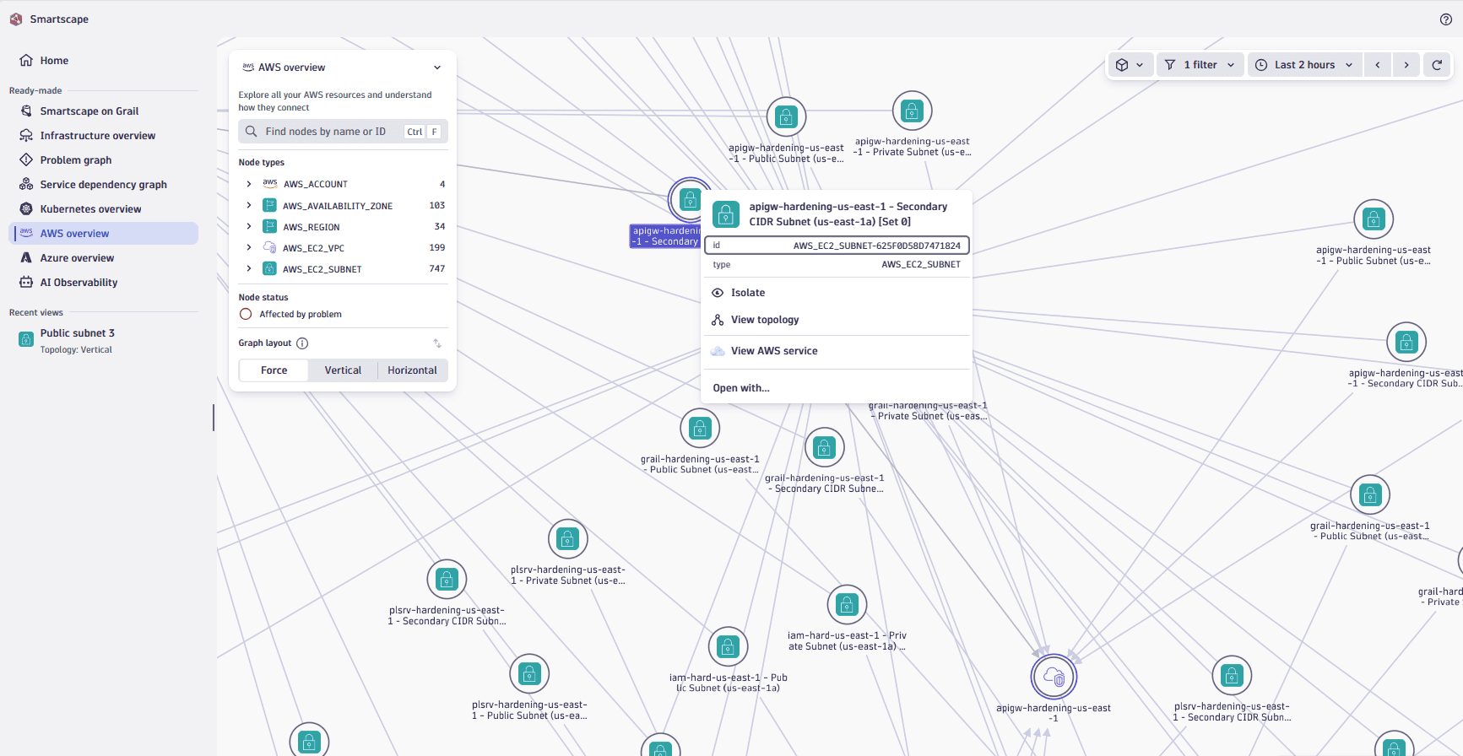Select the iam-hard-us-east-1 Public Subnet node

pos(728,647)
